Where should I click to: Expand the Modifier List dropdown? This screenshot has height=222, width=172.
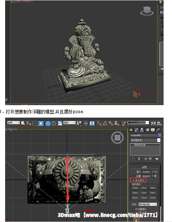tap(145, 140)
